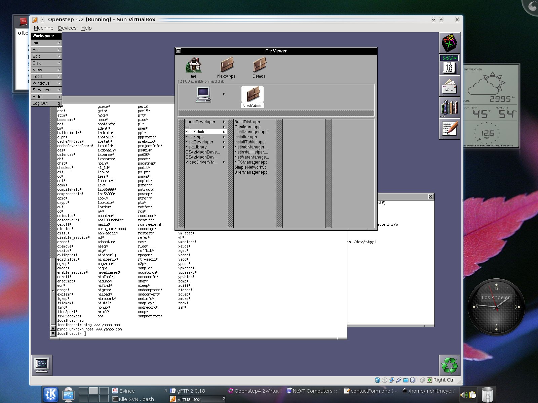Click the shared folders icon in VirtualBox status bar
The image size is (538, 403).
point(406,380)
